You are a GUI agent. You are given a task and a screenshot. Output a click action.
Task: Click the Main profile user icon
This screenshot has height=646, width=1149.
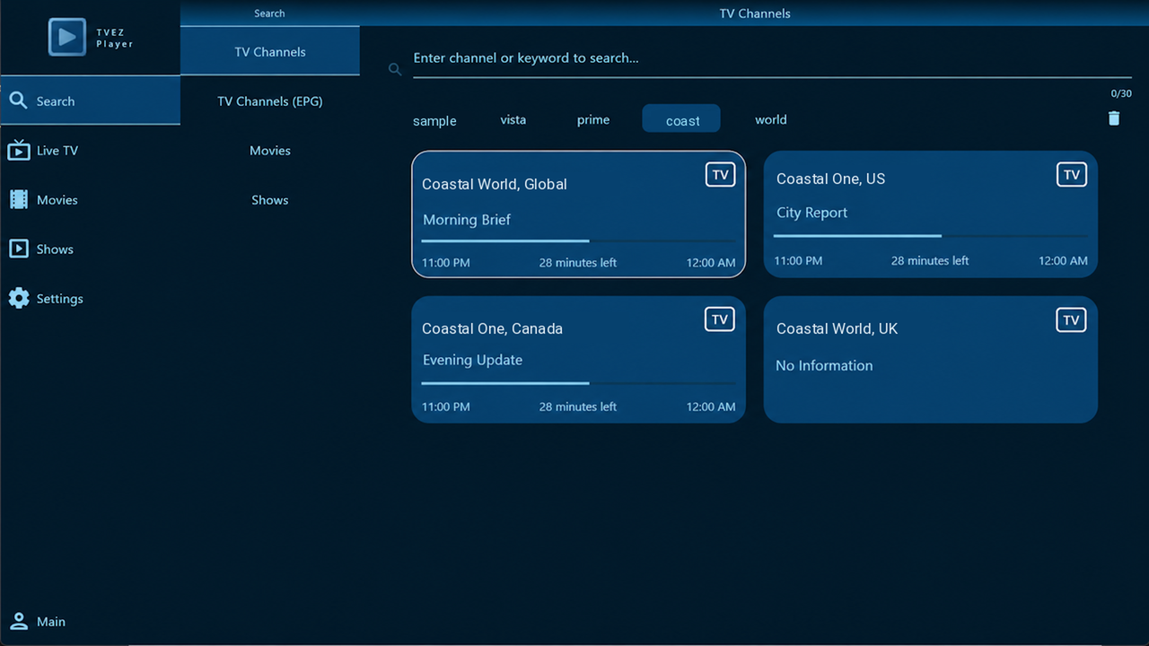tap(19, 621)
